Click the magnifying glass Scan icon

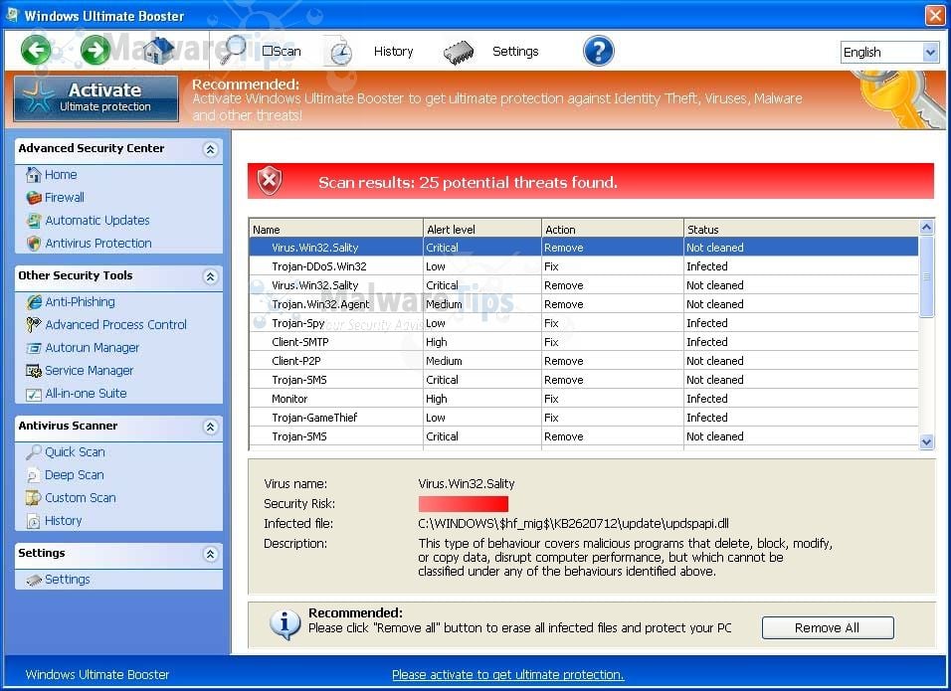tap(234, 50)
